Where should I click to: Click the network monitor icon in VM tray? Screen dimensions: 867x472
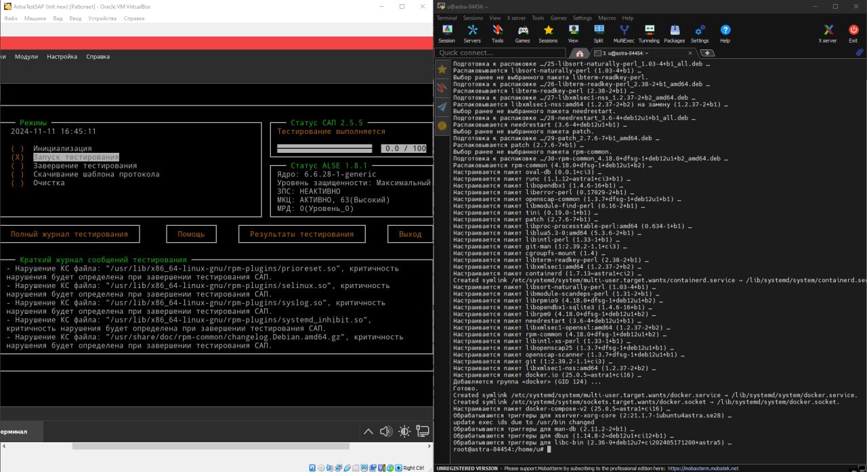(x=423, y=431)
